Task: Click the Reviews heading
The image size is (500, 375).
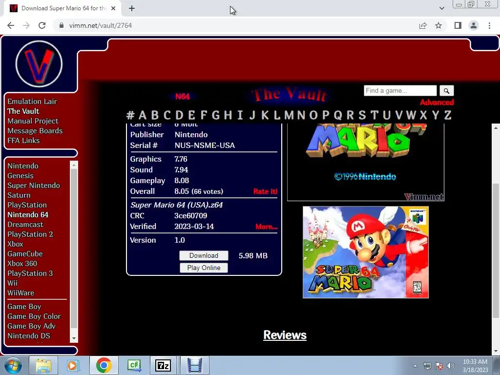Action: [285, 335]
